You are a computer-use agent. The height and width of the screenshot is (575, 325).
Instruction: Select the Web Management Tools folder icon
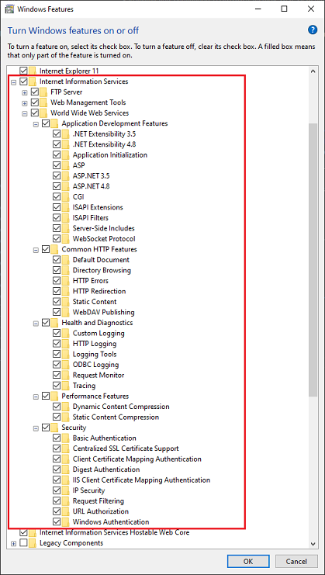pos(43,102)
